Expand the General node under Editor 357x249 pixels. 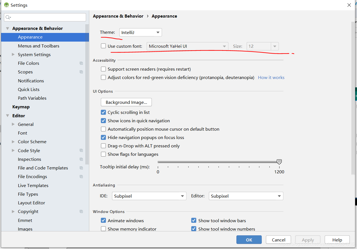tap(13, 124)
